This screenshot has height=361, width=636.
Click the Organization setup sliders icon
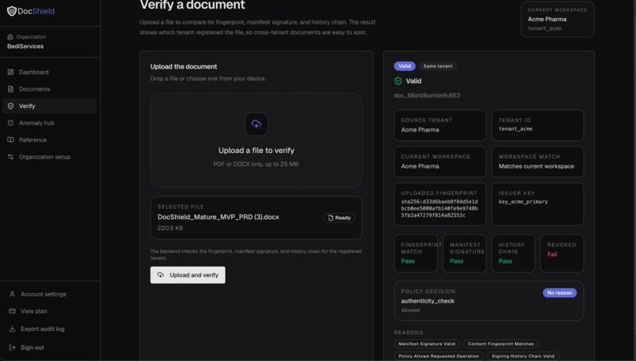coord(10,157)
